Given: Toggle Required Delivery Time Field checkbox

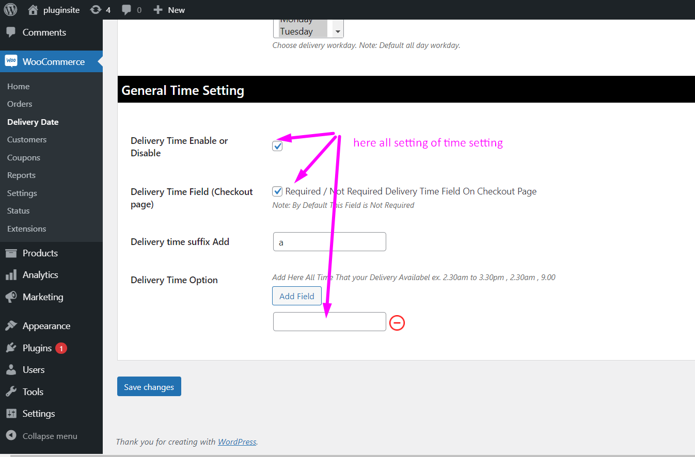Looking at the screenshot, I should coord(277,191).
